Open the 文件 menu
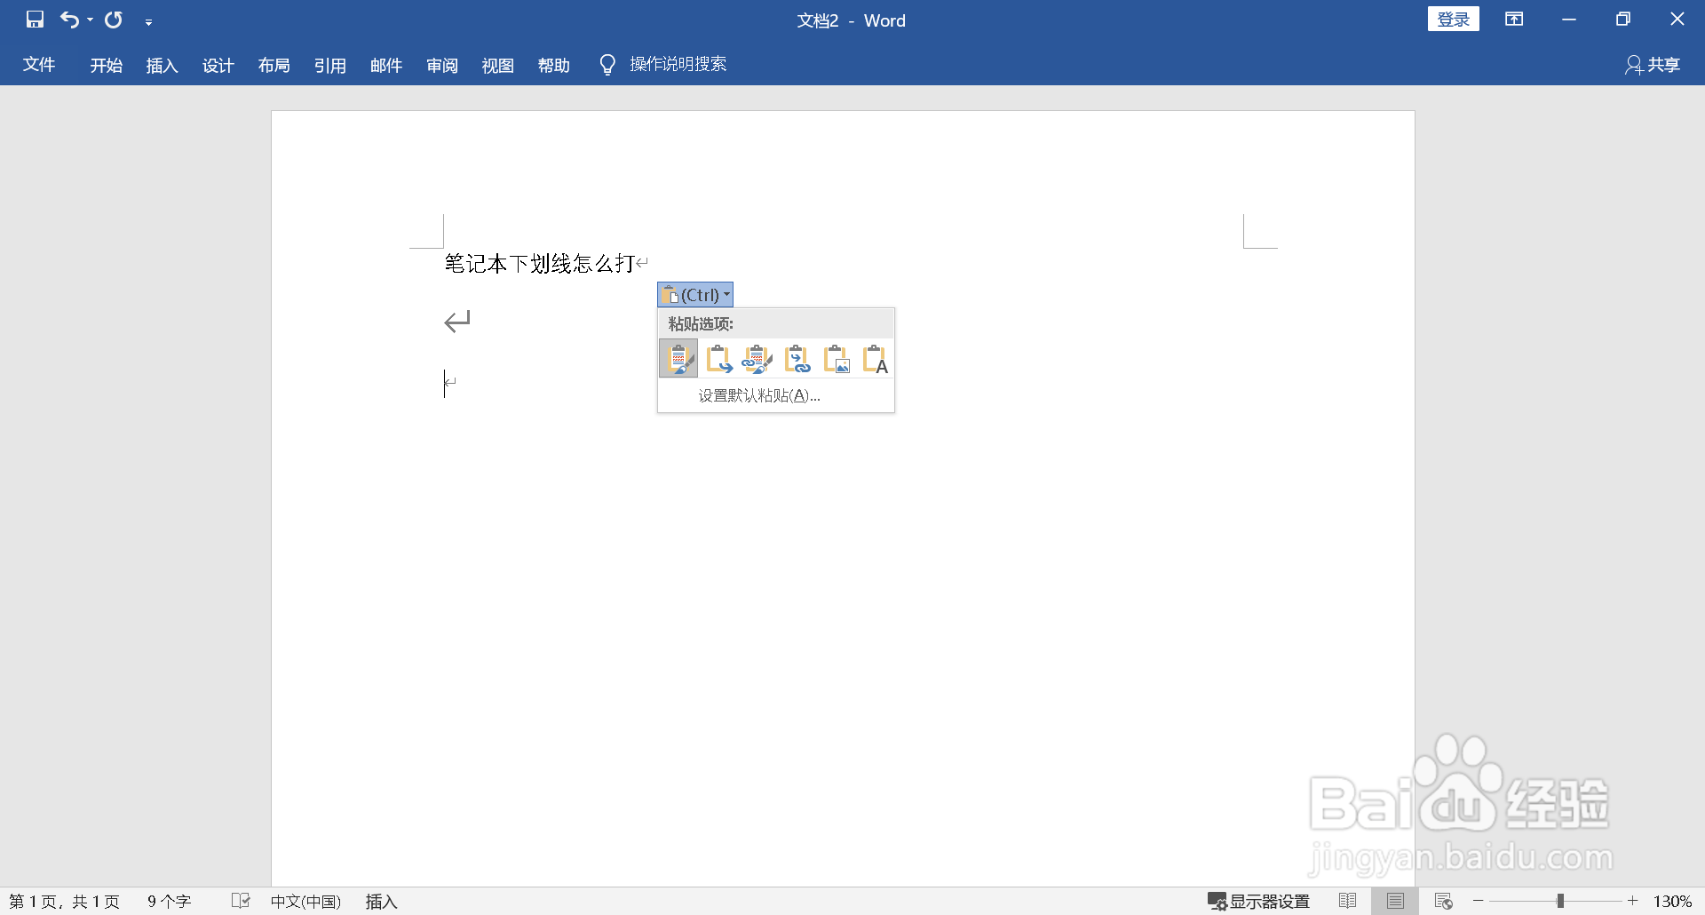 [x=39, y=65]
